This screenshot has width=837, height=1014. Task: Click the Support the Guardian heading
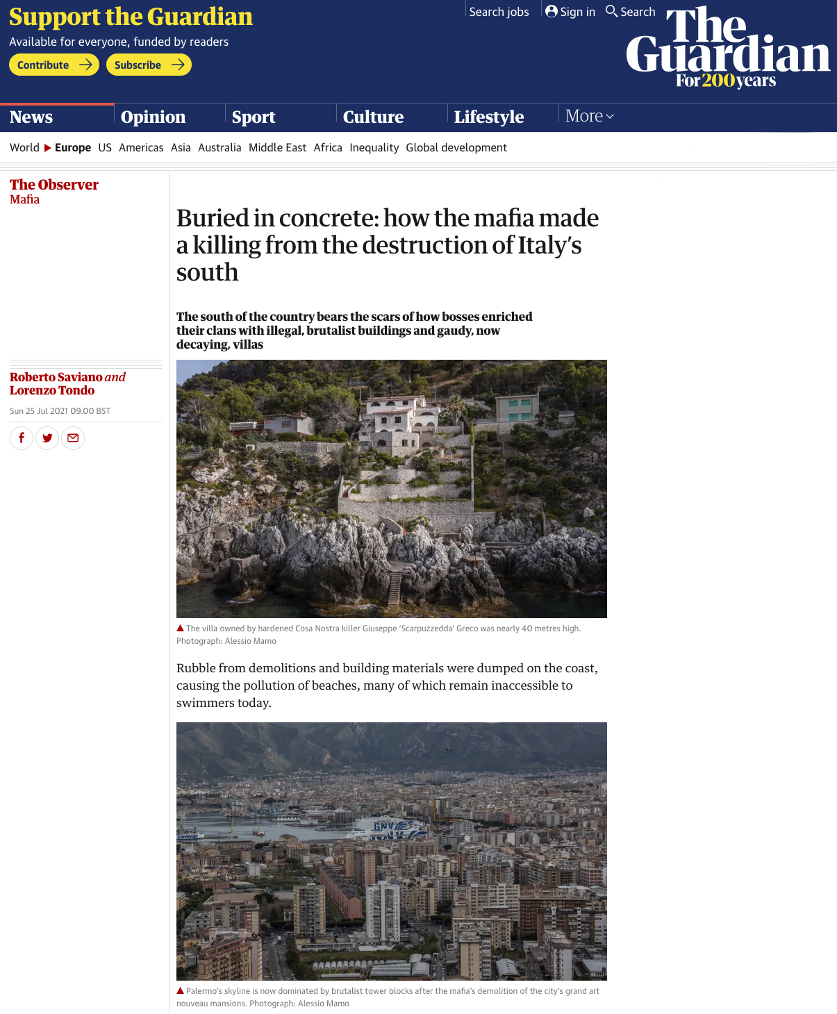(x=131, y=17)
